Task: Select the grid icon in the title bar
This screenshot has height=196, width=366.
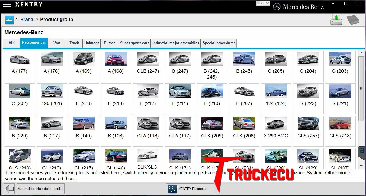Action: click(x=258, y=3)
